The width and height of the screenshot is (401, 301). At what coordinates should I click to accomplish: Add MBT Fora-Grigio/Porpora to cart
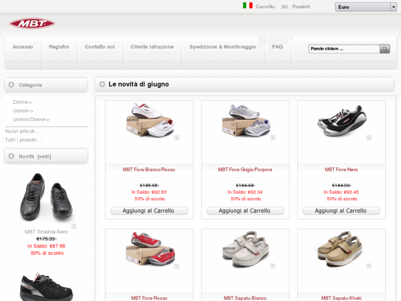245,211
